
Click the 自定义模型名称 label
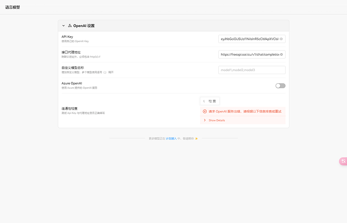coord(72,68)
